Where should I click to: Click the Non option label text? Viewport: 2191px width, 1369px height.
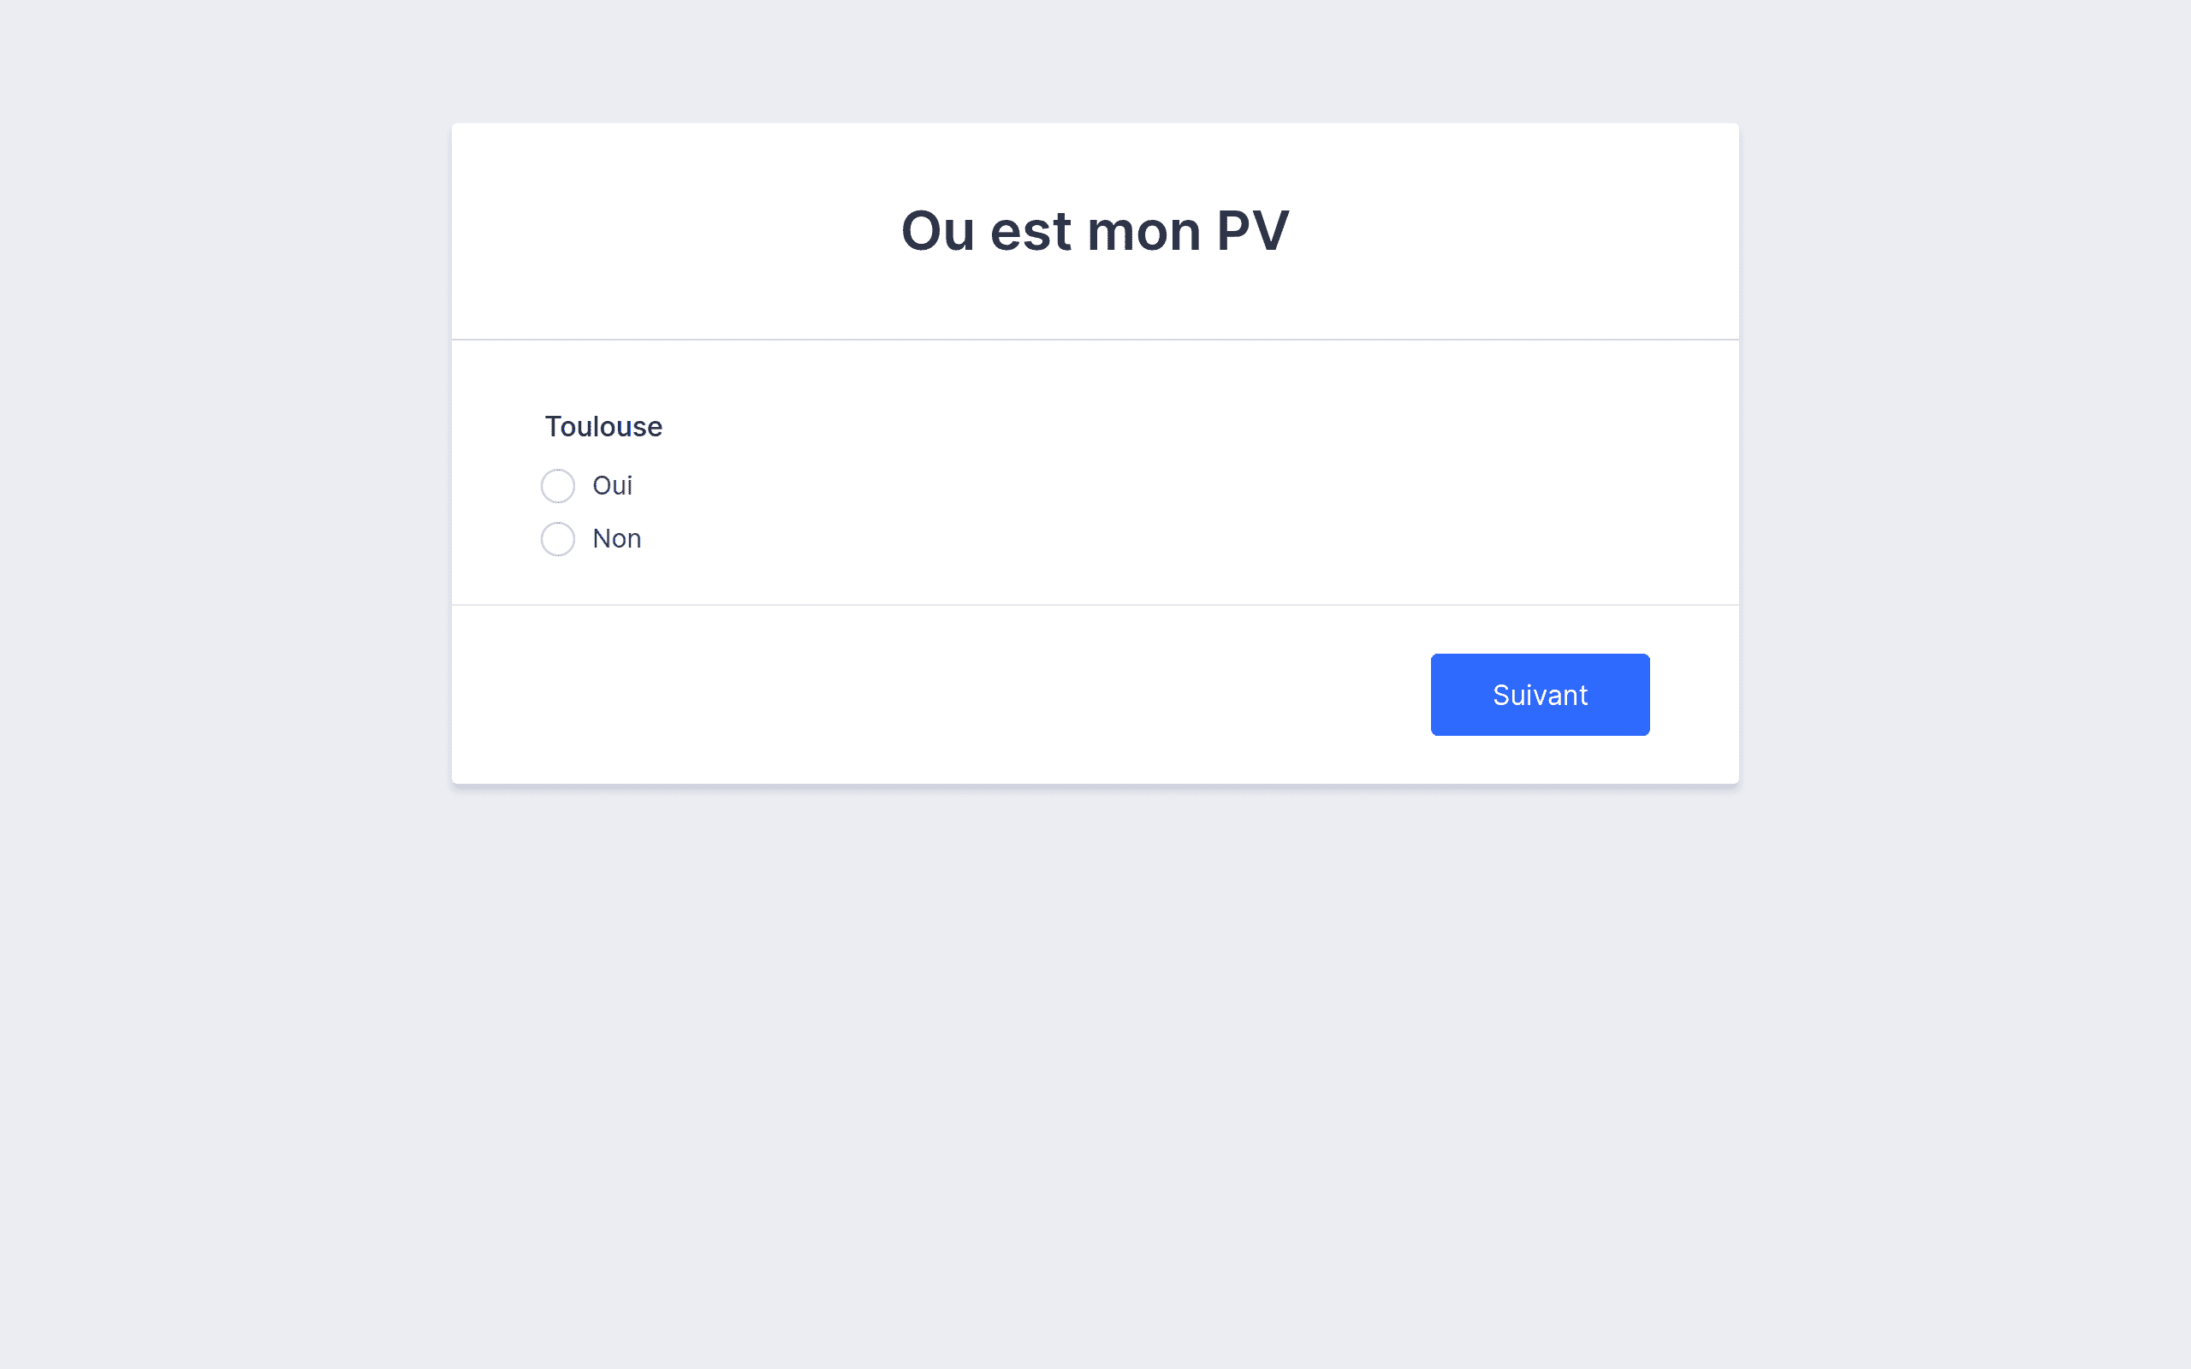tap(616, 539)
